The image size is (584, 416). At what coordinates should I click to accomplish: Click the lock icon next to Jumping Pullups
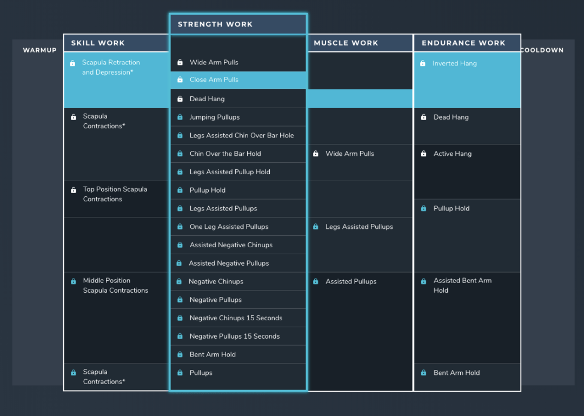[x=180, y=117]
